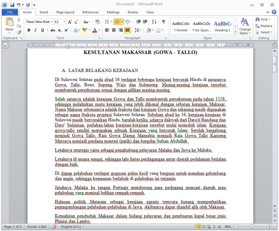Screen dimensions: 279x231
Task: Select the Format Painter brush
Action: [19, 32]
